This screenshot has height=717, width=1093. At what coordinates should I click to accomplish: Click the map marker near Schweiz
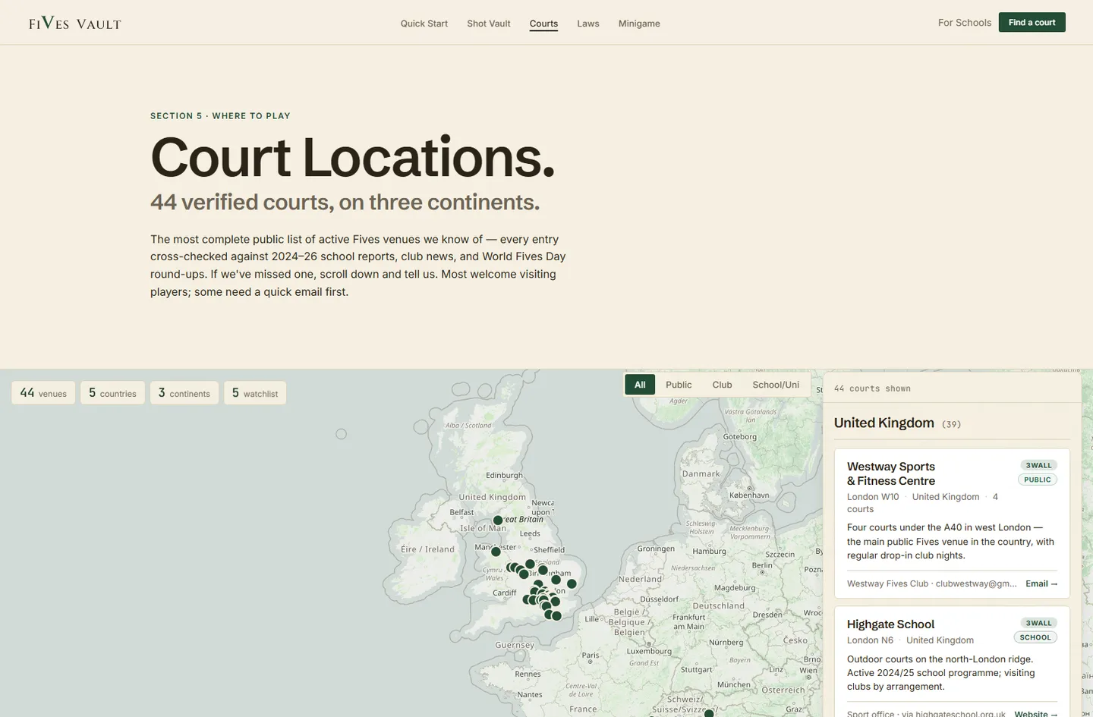point(709,713)
